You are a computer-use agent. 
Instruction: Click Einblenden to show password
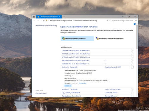point(83,83)
